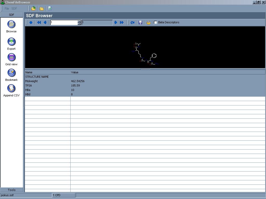266x199 pixels.
Task: Click the green refresh document toolbar icon
Action: click(x=50, y=9)
